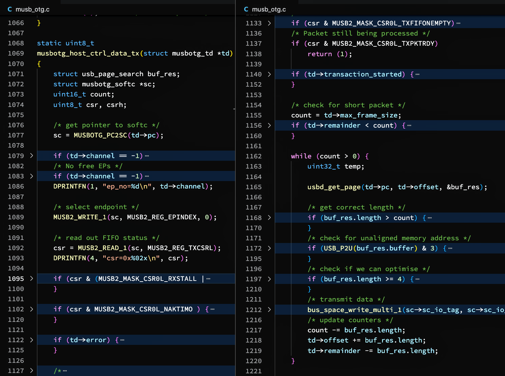
Task: Click ellipsis after td->error brace
Action: (x=122, y=340)
